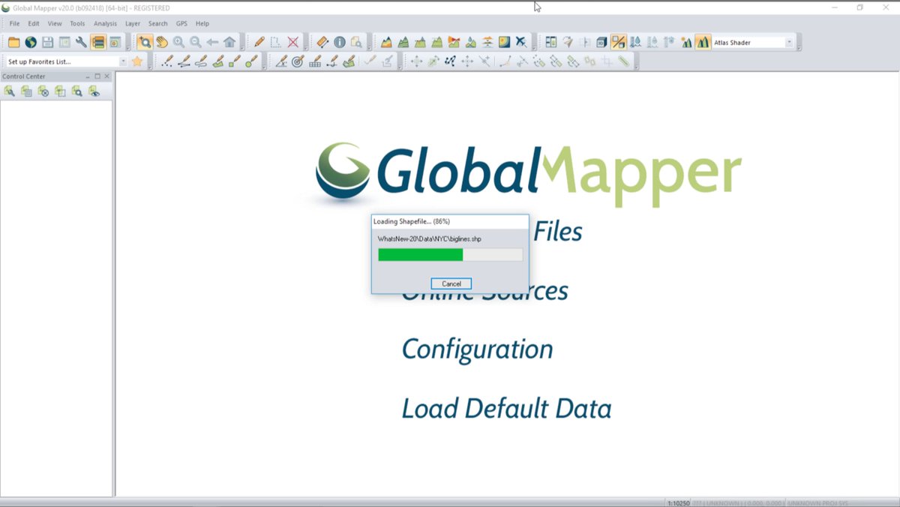
Task: Toggle the Control Center layers icon
Action: coord(97,43)
